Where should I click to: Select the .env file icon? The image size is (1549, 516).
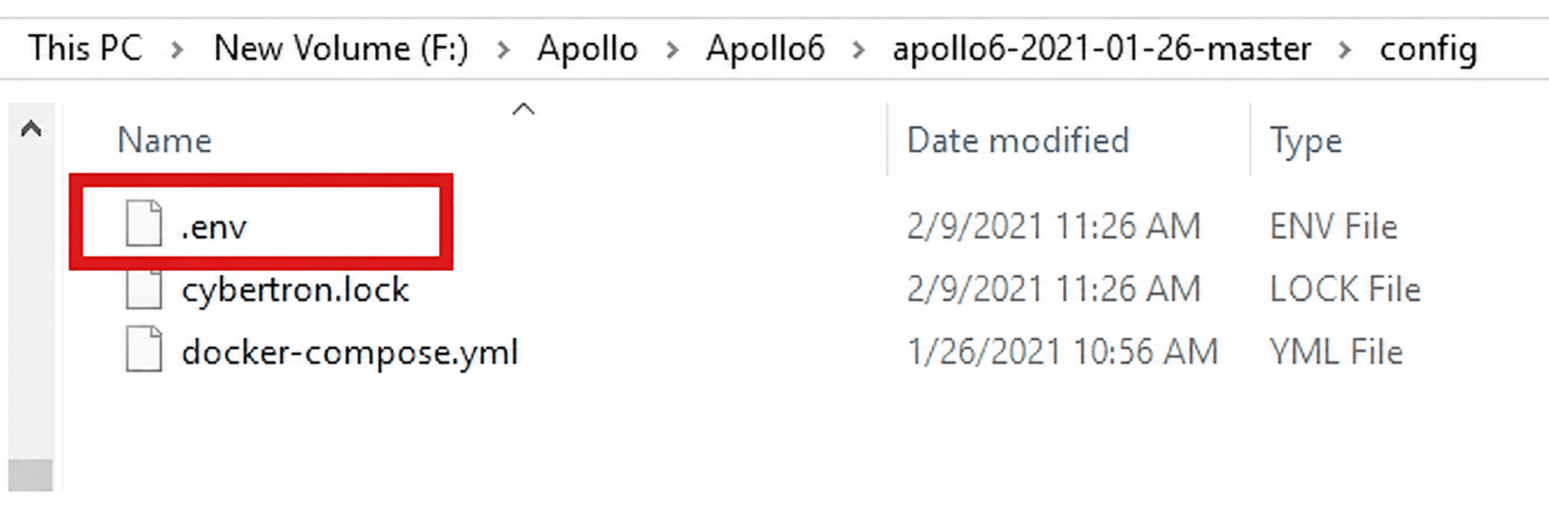click(x=144, y=224)
